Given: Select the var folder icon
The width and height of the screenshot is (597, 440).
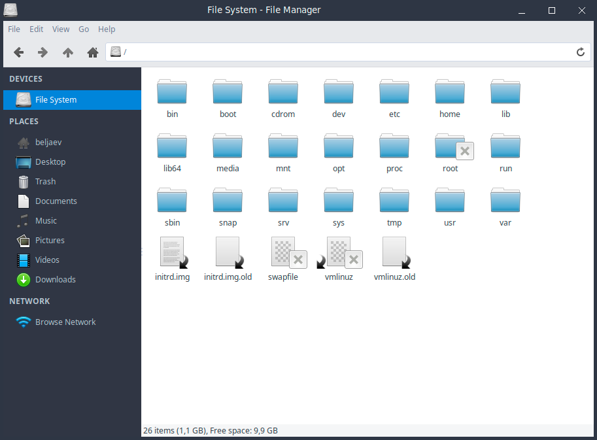Looking at the screenshot, I should (505, 200).
